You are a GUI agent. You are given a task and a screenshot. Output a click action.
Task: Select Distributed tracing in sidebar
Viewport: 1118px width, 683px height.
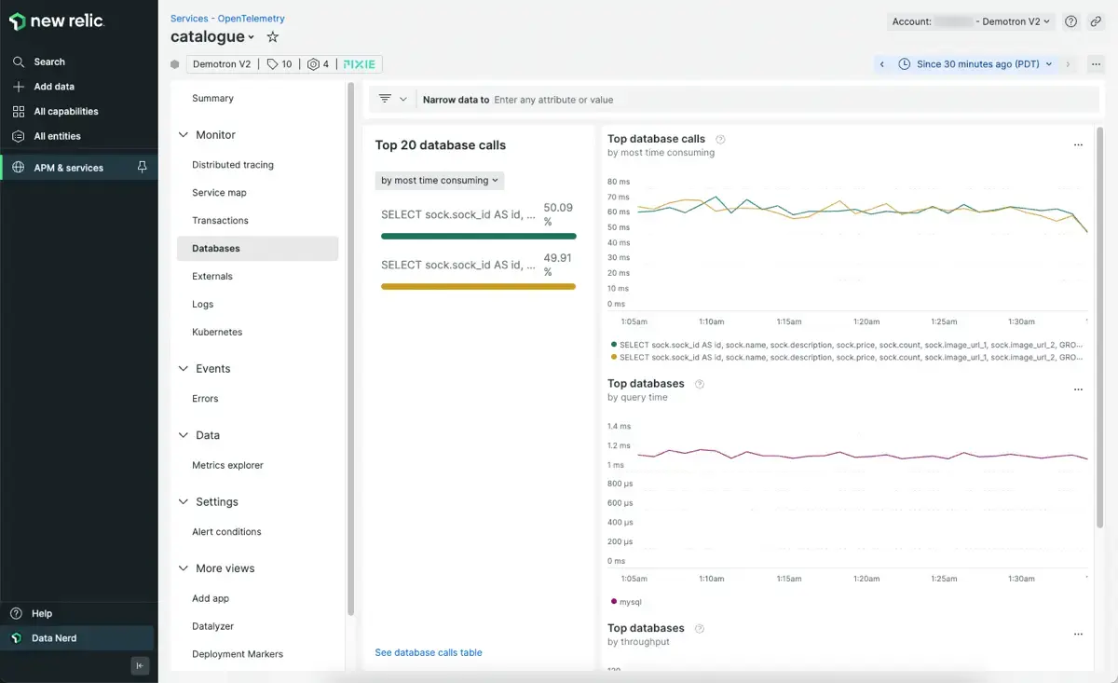(x=233, y=165)
